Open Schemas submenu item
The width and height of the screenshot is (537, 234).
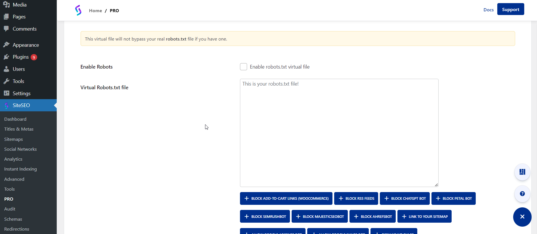coord(13,219)
